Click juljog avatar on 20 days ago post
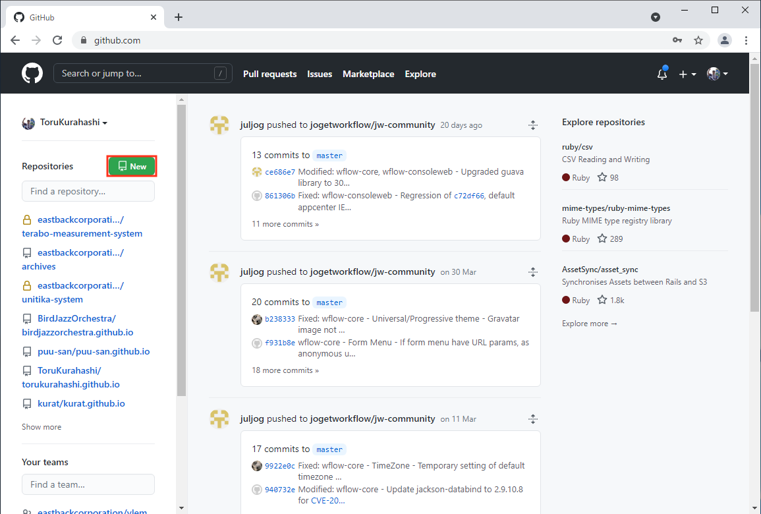This screenshot has width=761, height=514. click(x=219, y=125)
